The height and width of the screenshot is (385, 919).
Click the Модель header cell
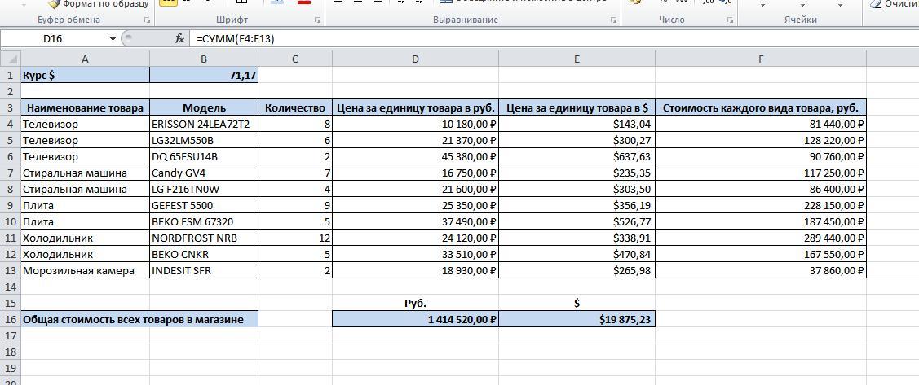(204, 107)
